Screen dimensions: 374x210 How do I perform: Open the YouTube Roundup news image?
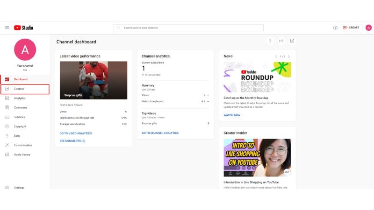click(258, 77)
